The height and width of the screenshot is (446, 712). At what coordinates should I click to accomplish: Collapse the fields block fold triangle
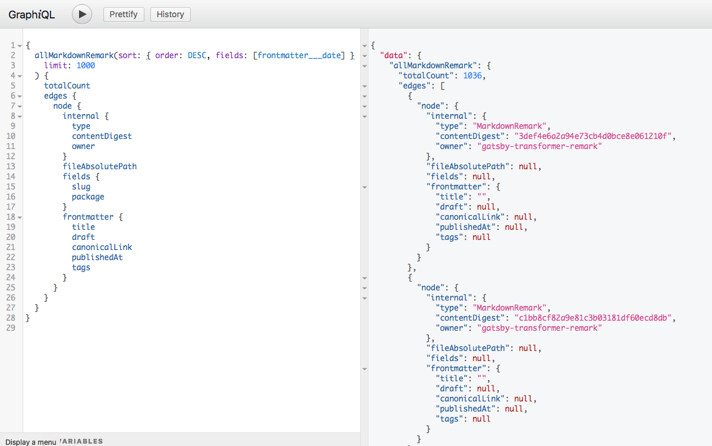(x=18, y=176)
